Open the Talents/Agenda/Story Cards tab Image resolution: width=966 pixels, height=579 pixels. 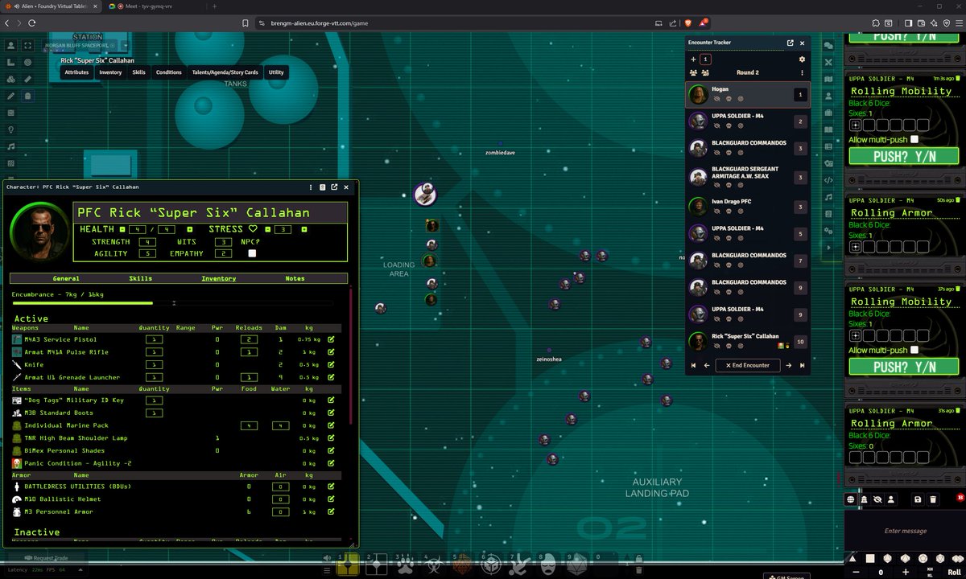coord(225,72)
